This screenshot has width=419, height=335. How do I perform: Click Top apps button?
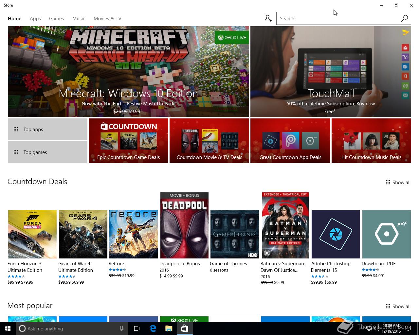tap(47, 129)
